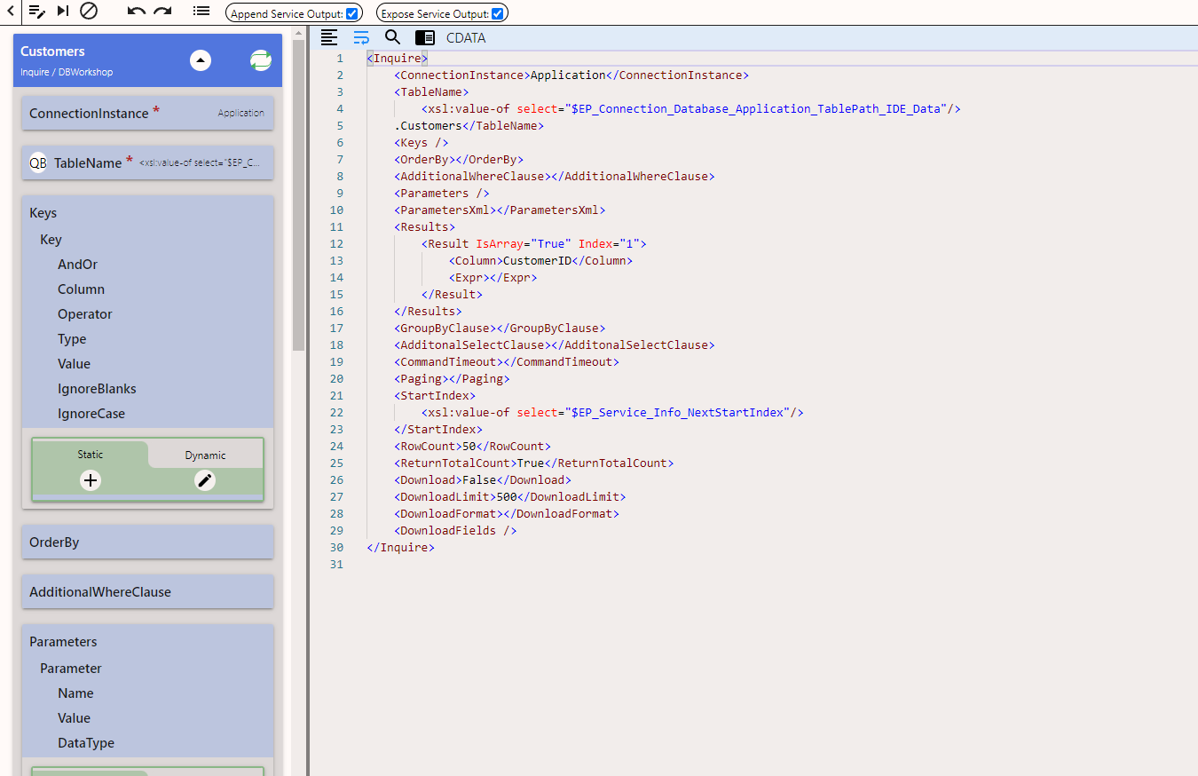Expand the AdditionalWhereClause section
This screenshot has height=776, width=1198.
(x=147, y=591)
